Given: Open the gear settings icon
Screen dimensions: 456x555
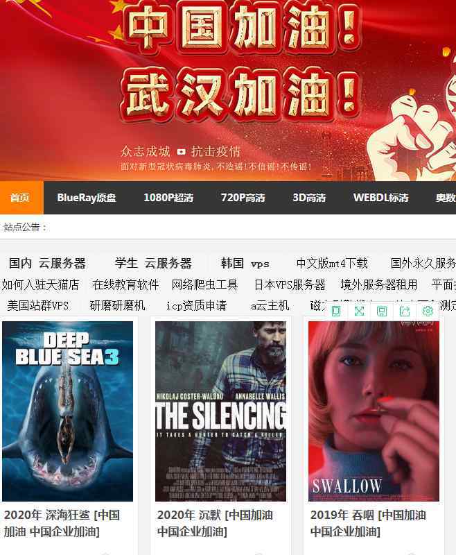Looking at the screenshot, I should coord(428,311).
